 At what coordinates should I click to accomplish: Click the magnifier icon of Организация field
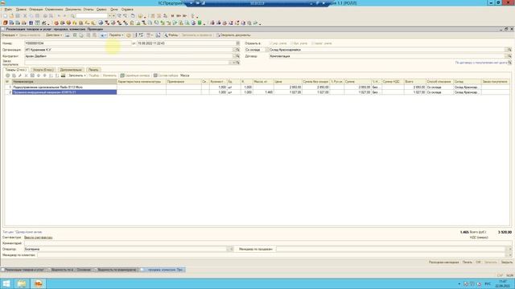(238, 50)
